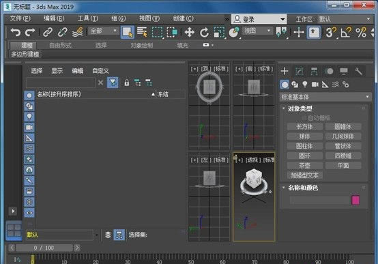Open reference coordinate 视图 dropdown
Viewport: 378px width, 264px height.
pyautogui.click(x=257, y=31)
